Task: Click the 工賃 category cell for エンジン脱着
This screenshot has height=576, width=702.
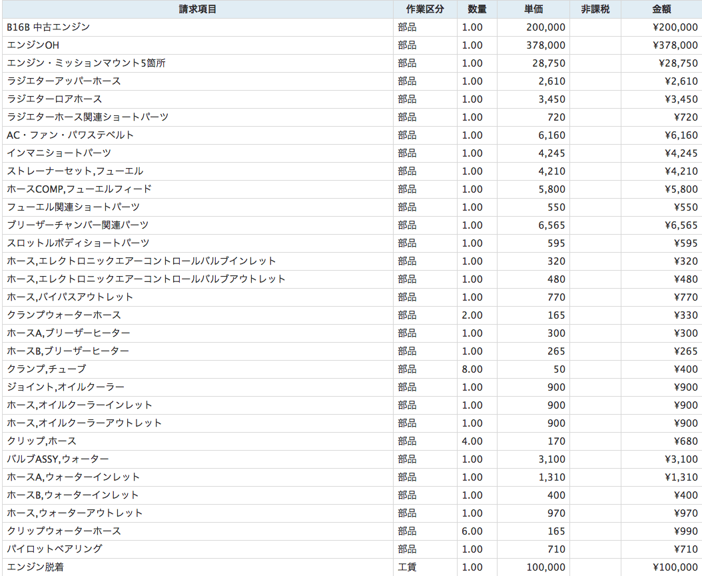Action: click(x=425, y=567)
